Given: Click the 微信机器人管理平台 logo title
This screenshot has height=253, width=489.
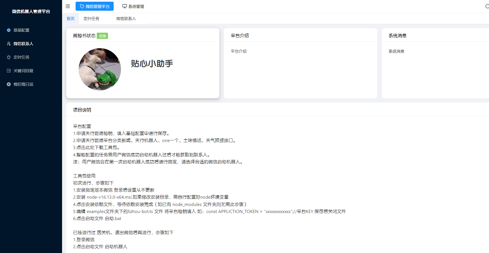Looking at the screenshot, I should (31, 12).
